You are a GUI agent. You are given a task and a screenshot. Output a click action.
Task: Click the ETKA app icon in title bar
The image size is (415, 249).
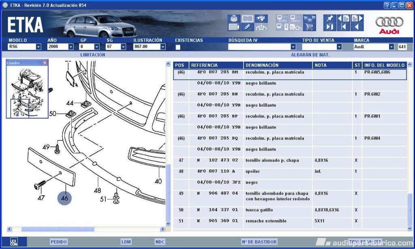click(x=5, y=5)
